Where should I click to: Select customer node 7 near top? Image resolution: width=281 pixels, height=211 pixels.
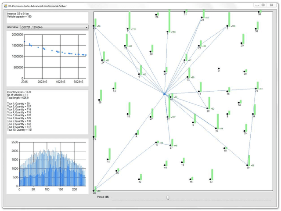[x=127, y=29]
